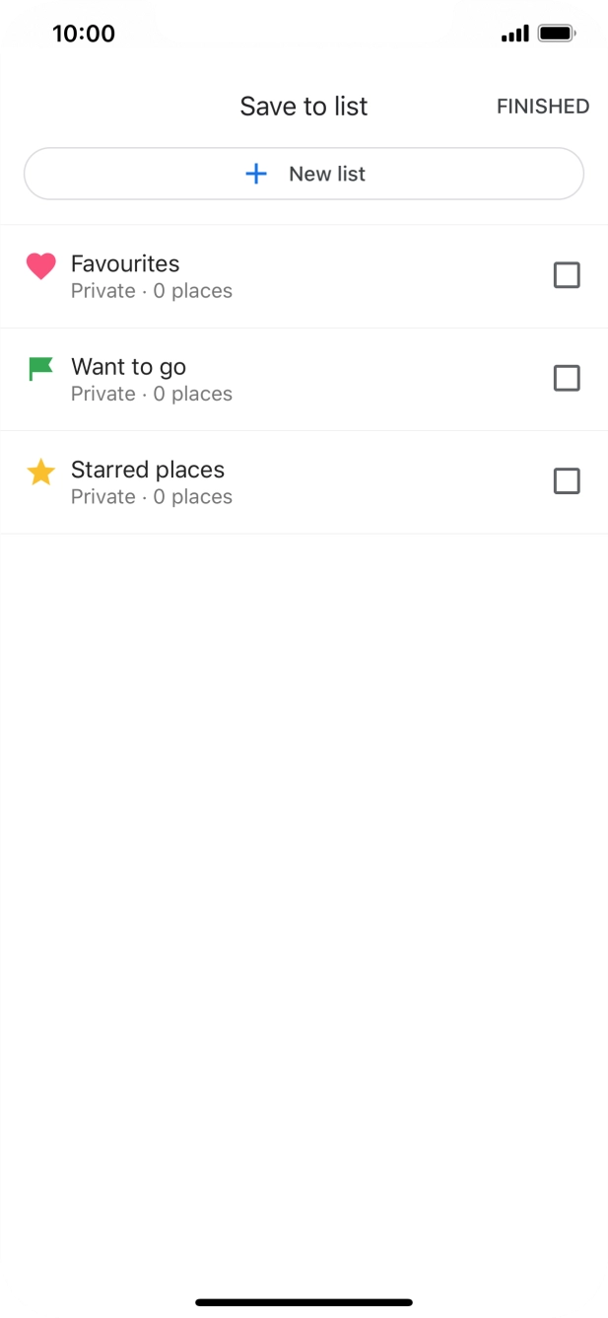Tap the blue plus icon in New list
This screenshot has height=1318, width=608.
pyautogui.click(x=256, y=174)
